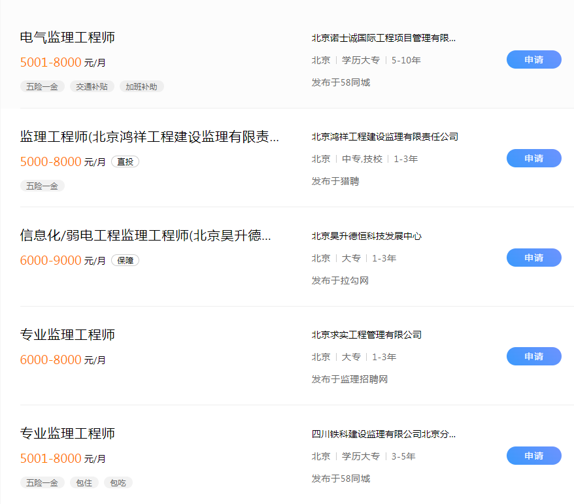View company 四川铁科建设监理有限公司北京分...
This screenshot has height=504, width=574.
pyautogui.click(x=383, y=434)
